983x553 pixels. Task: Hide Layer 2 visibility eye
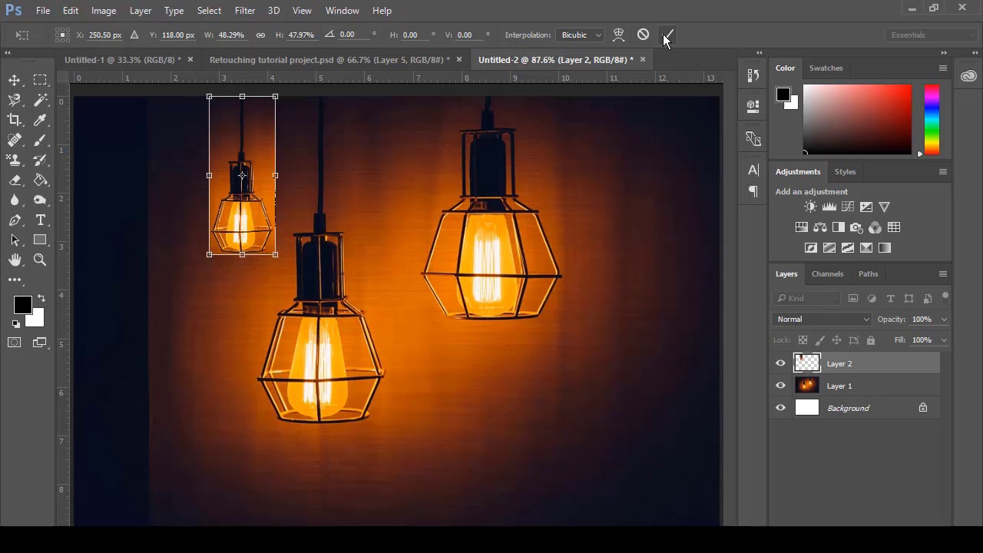click(x=780, y=363)
